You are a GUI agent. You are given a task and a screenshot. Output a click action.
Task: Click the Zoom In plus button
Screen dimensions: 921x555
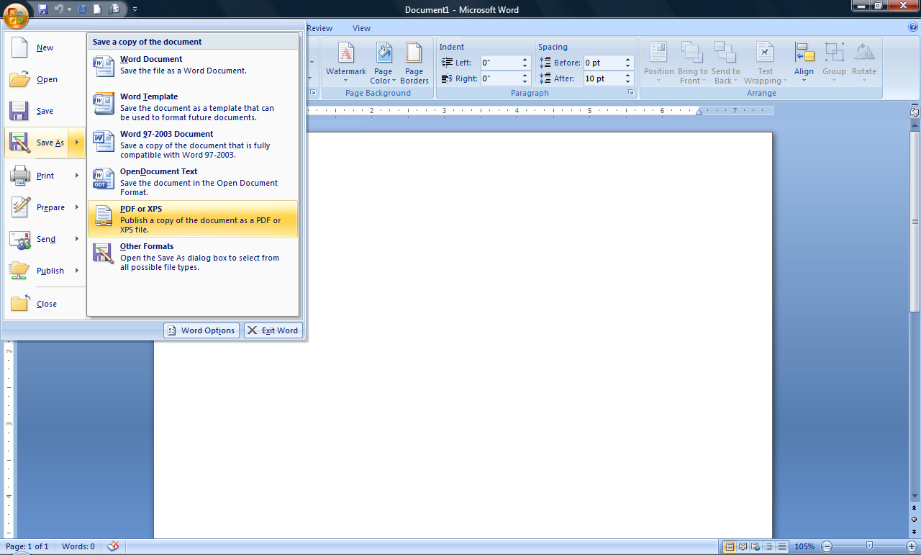click(x=912, y=546)
